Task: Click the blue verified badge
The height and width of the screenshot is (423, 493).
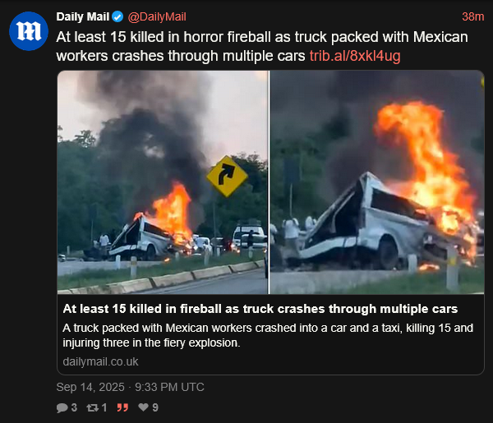Action: (117, 16)
